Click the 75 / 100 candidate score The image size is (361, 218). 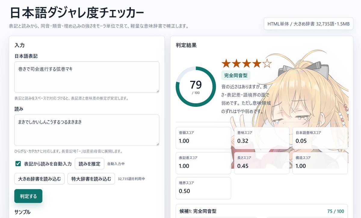click(335, 211)
